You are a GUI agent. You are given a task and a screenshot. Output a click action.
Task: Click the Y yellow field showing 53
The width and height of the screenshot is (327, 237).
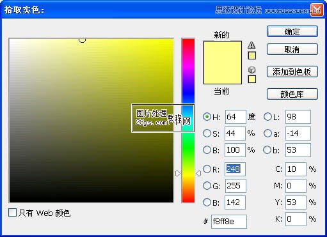296,203
